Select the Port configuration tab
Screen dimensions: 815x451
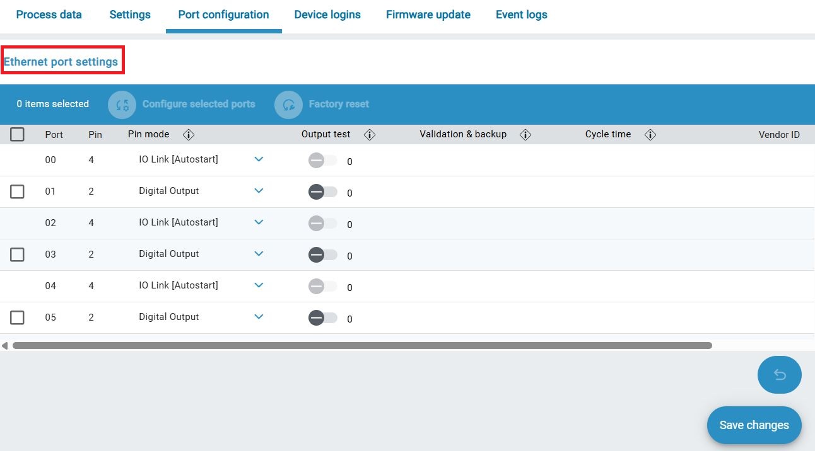[x=223, y=14]
